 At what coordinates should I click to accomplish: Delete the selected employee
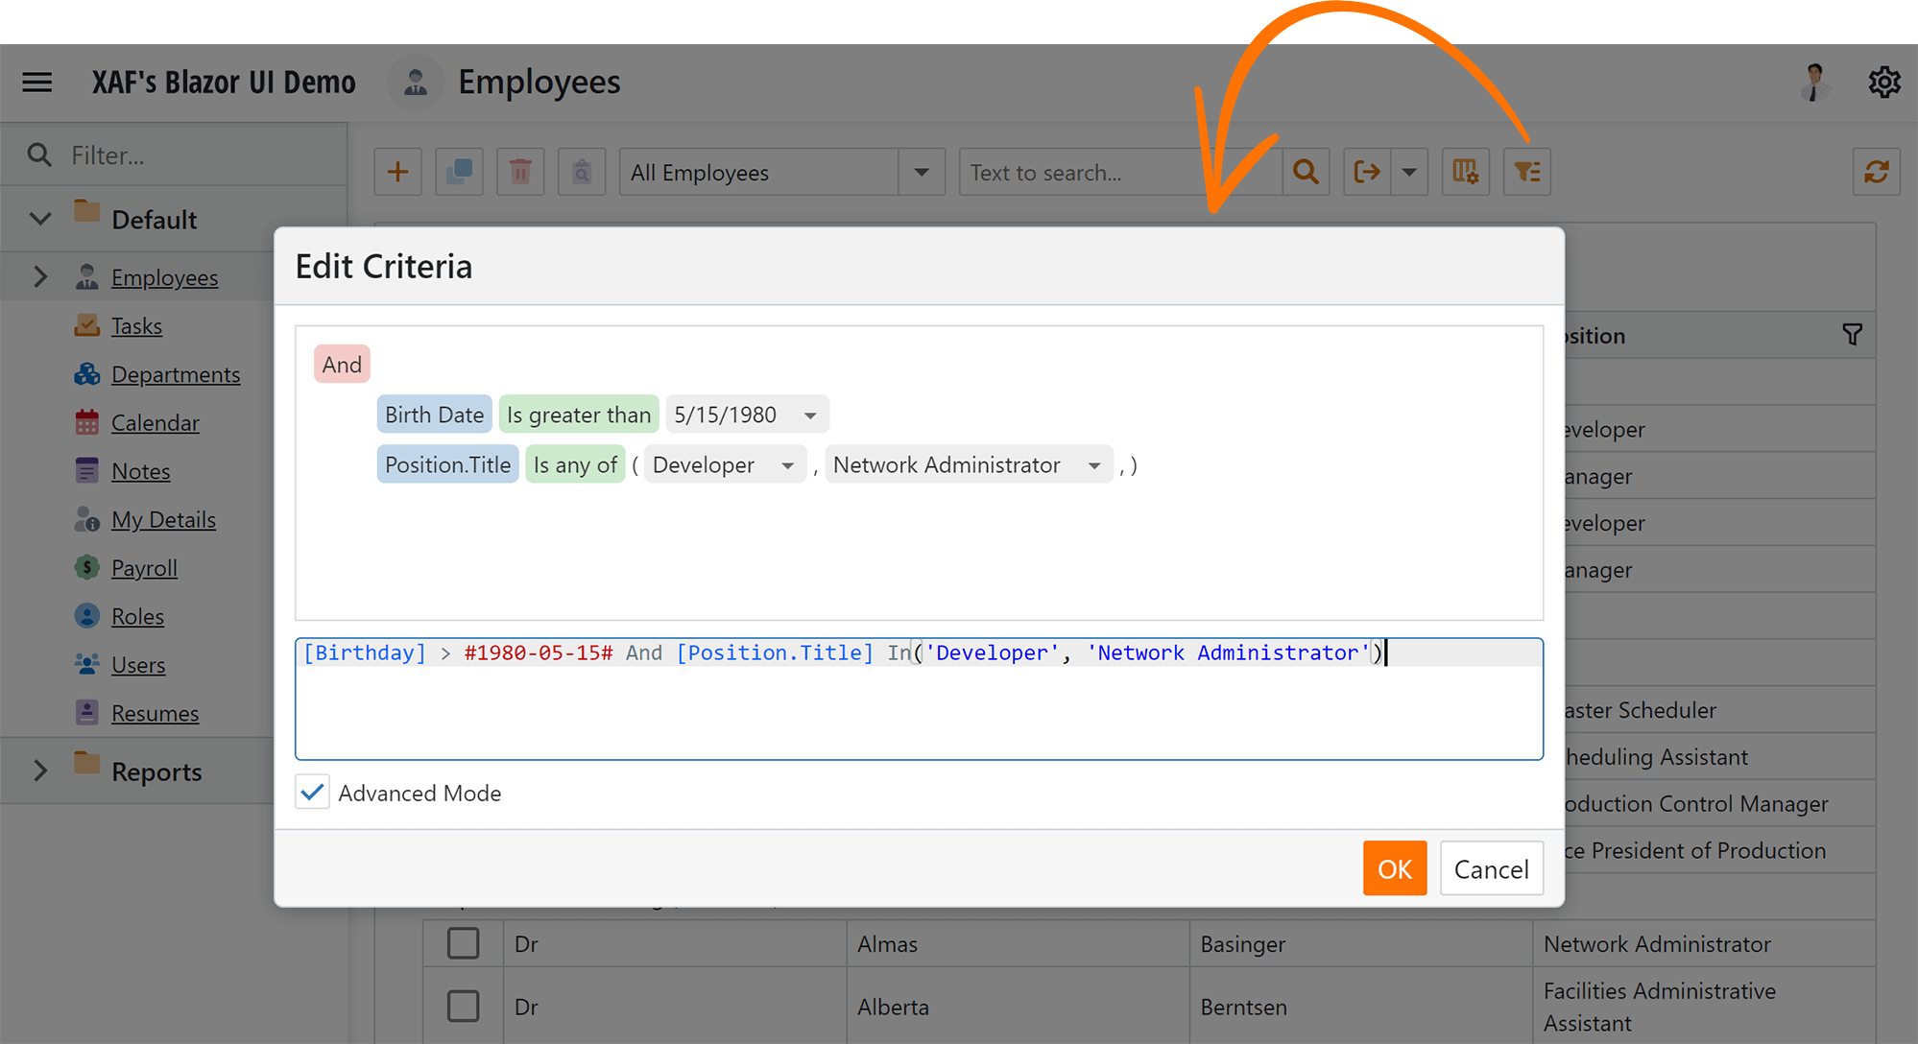pyautogui.click(x=520, y=172)
